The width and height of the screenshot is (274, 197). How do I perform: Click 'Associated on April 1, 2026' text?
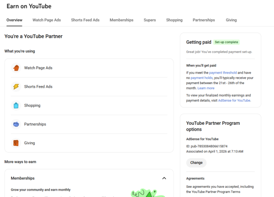coord(215,151)
